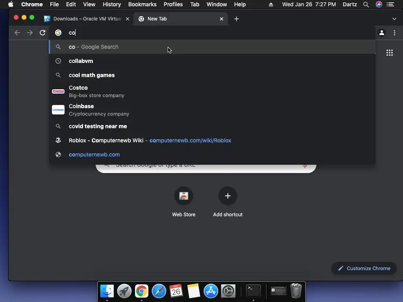The width and height of the screenshot is (403, 302).
Task: Click the Customize Chrome button
Action: (364, 268)
